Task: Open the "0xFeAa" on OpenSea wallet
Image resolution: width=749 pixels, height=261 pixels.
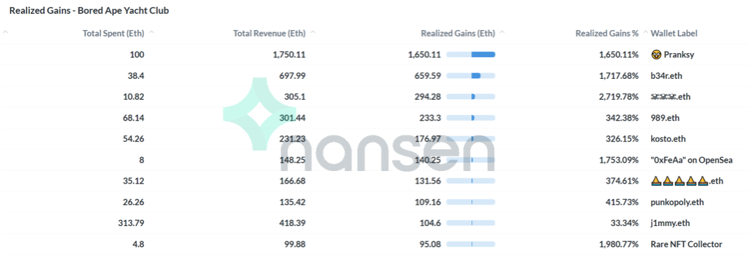Action: click(692, 160)
